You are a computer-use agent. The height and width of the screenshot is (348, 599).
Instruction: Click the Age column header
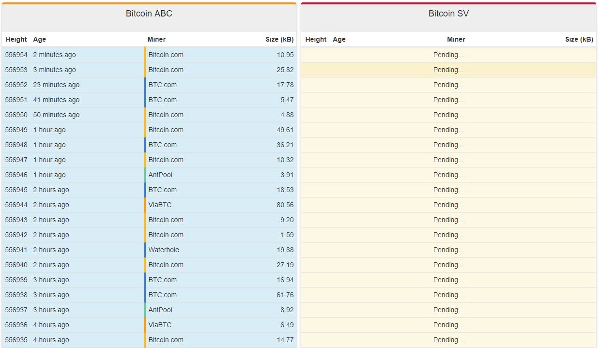39,39
